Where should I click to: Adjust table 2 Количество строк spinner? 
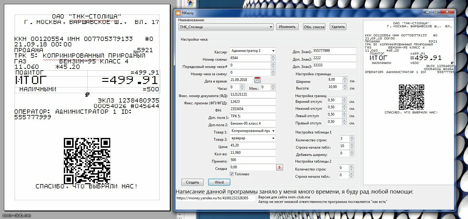[352, 168]
